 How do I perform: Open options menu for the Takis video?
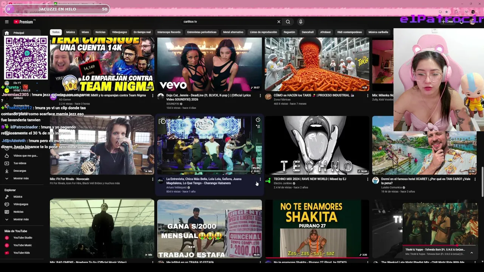(x=368, y=96)
